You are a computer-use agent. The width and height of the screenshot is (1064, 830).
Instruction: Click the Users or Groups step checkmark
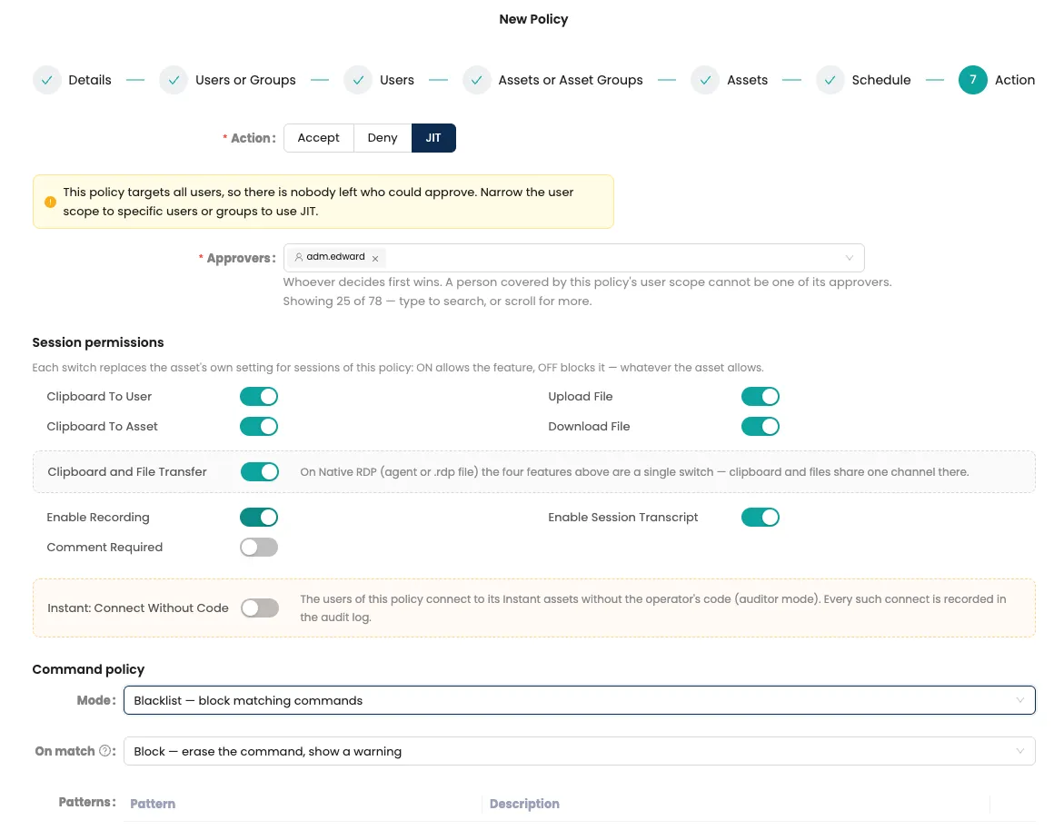pos(174,80)
